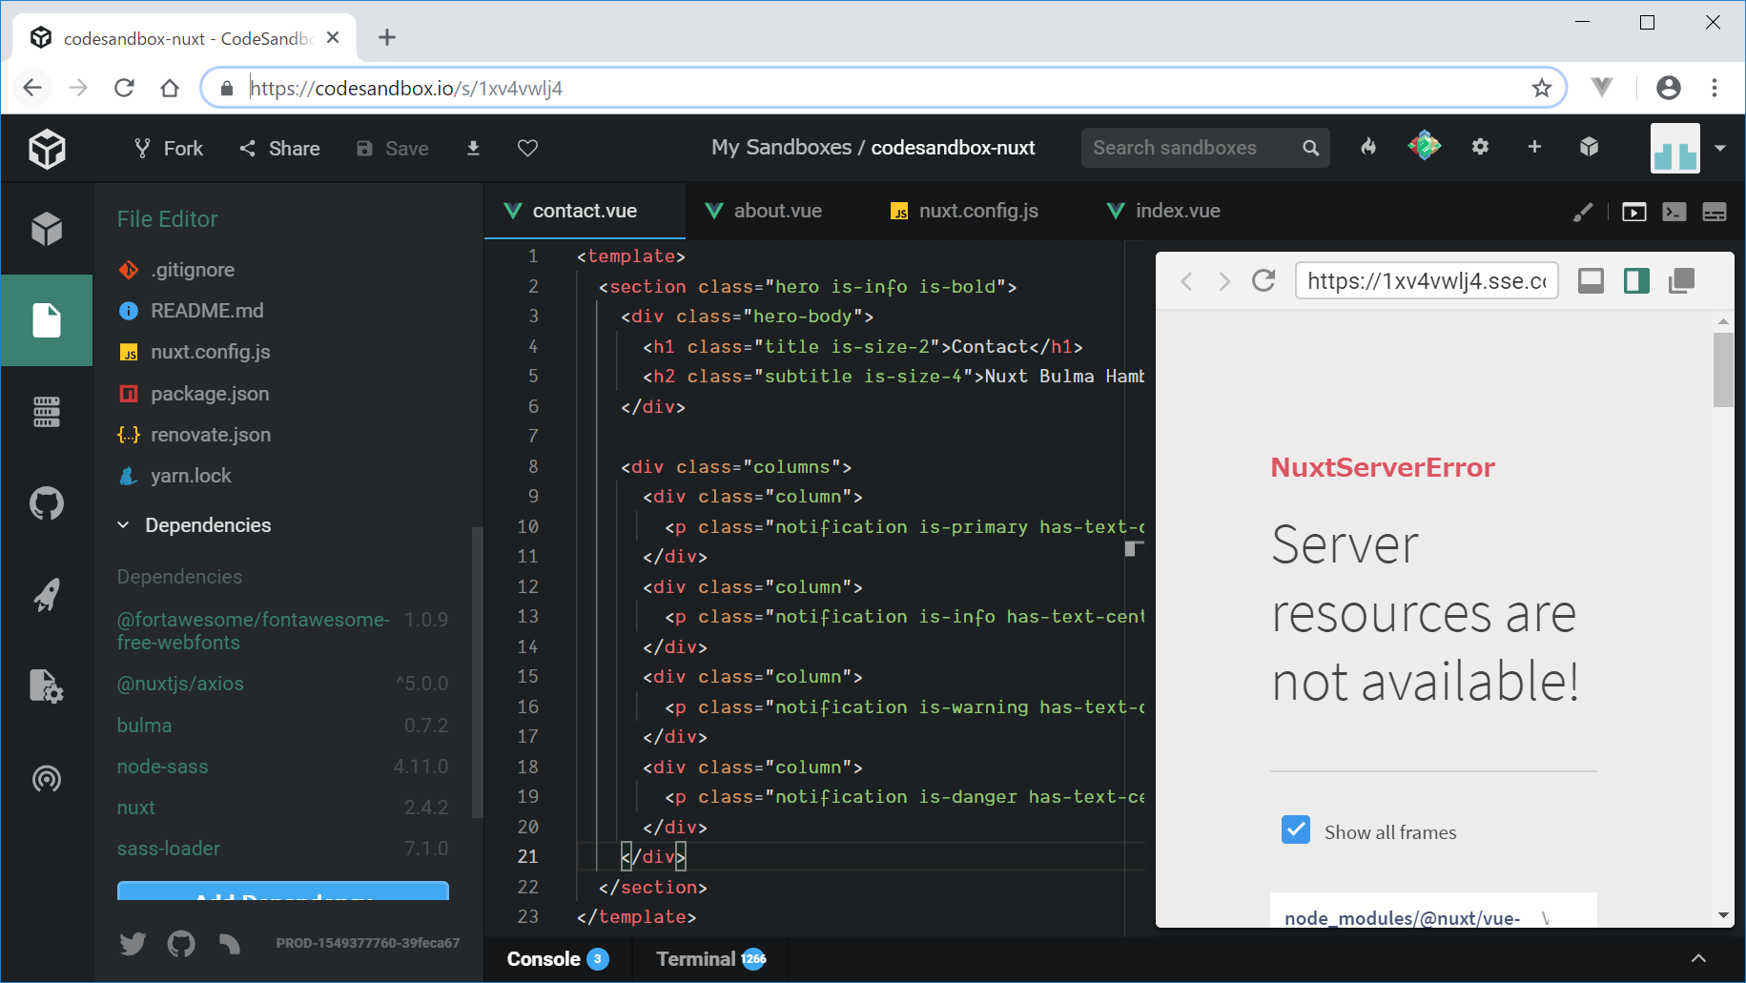
Task: Toggle the split view layout in preview
Action: [1636, 281]
